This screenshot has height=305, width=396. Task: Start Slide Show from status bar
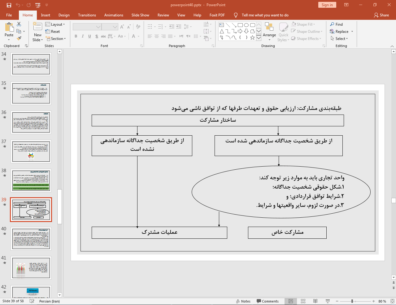[x=328, y=301]
